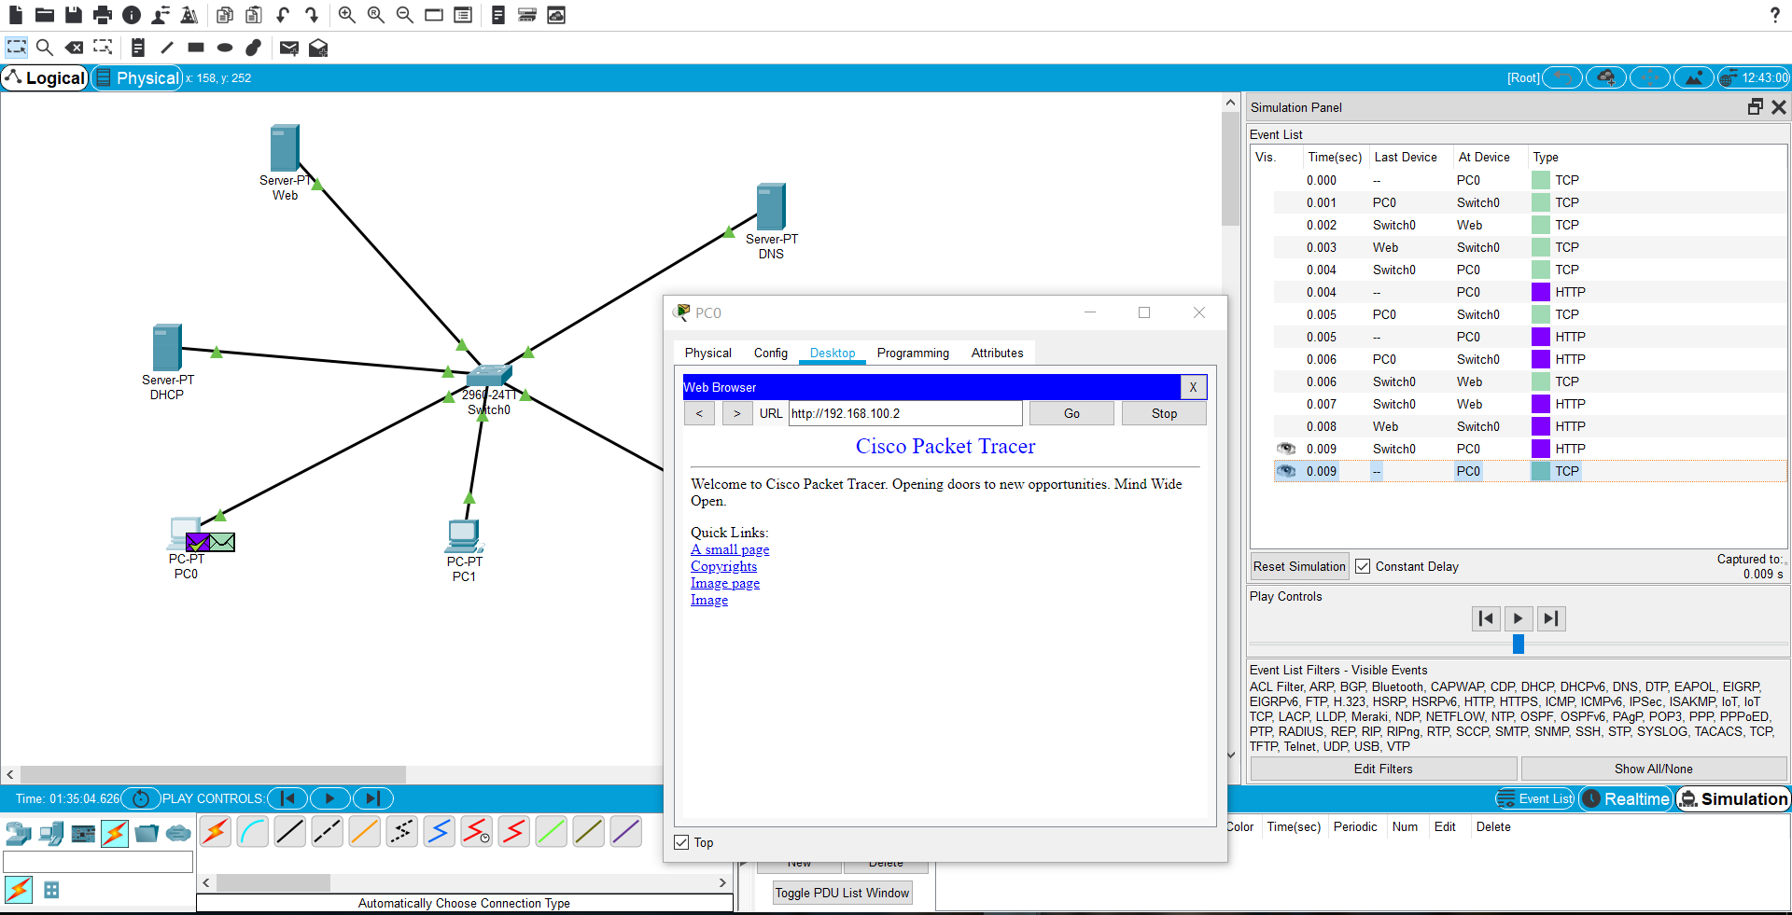Click the URL input field
The image size is (1792, 915).
point(905,412)
